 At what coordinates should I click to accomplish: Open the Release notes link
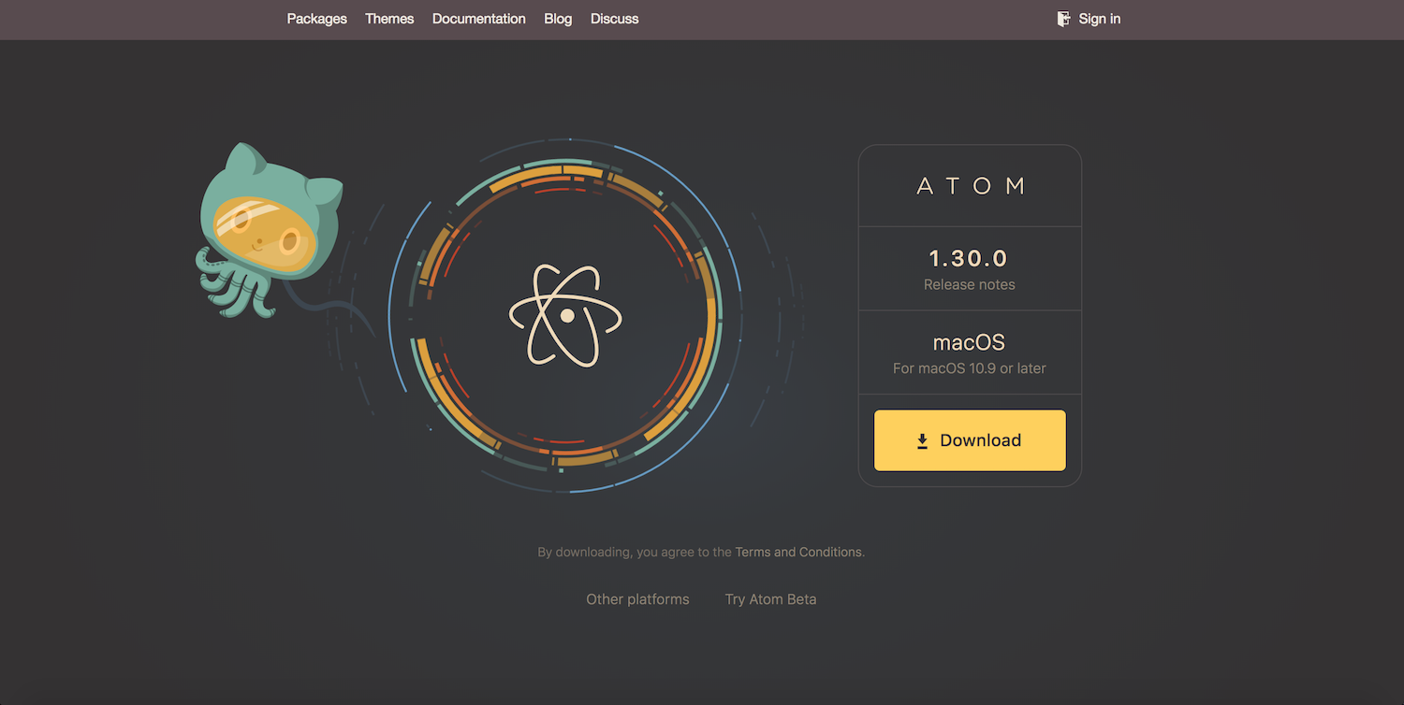[969, 284]
